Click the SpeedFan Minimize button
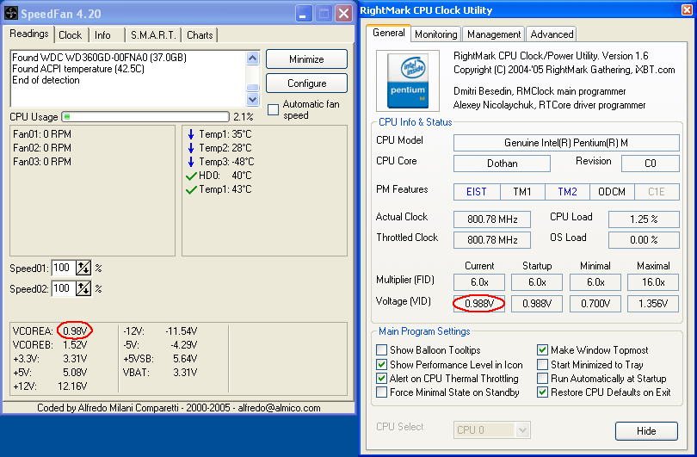The image size is (697, 457). (x=306, y=59)
